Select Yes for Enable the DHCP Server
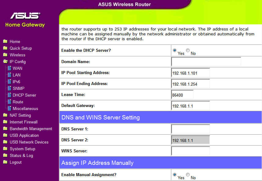Screen dimensions: 262x181 click(175, 50)
